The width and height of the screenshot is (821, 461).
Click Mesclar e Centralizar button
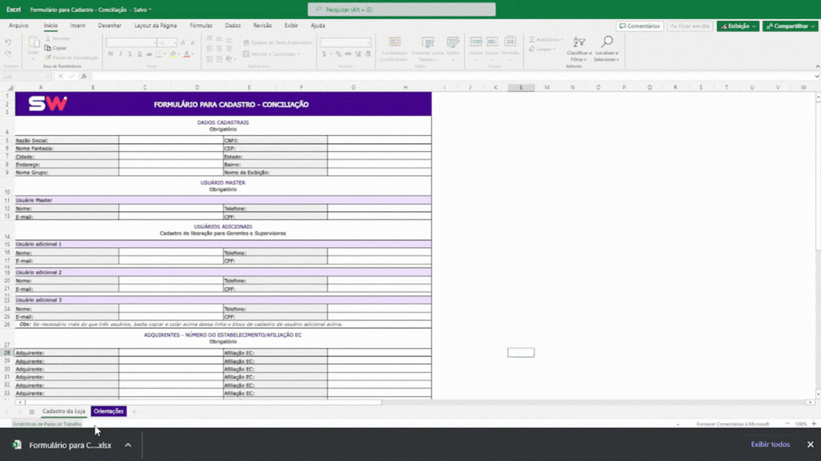271,54
